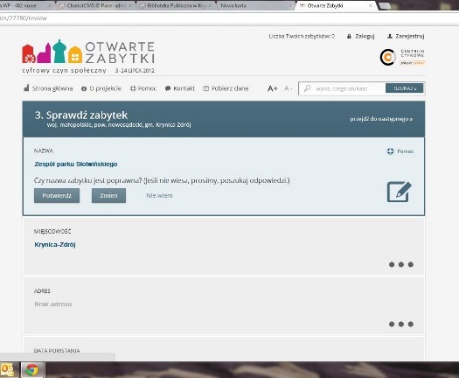Screen dimensions: 459x378
Task: Click the browser address bar
Action: coord(229,18)
